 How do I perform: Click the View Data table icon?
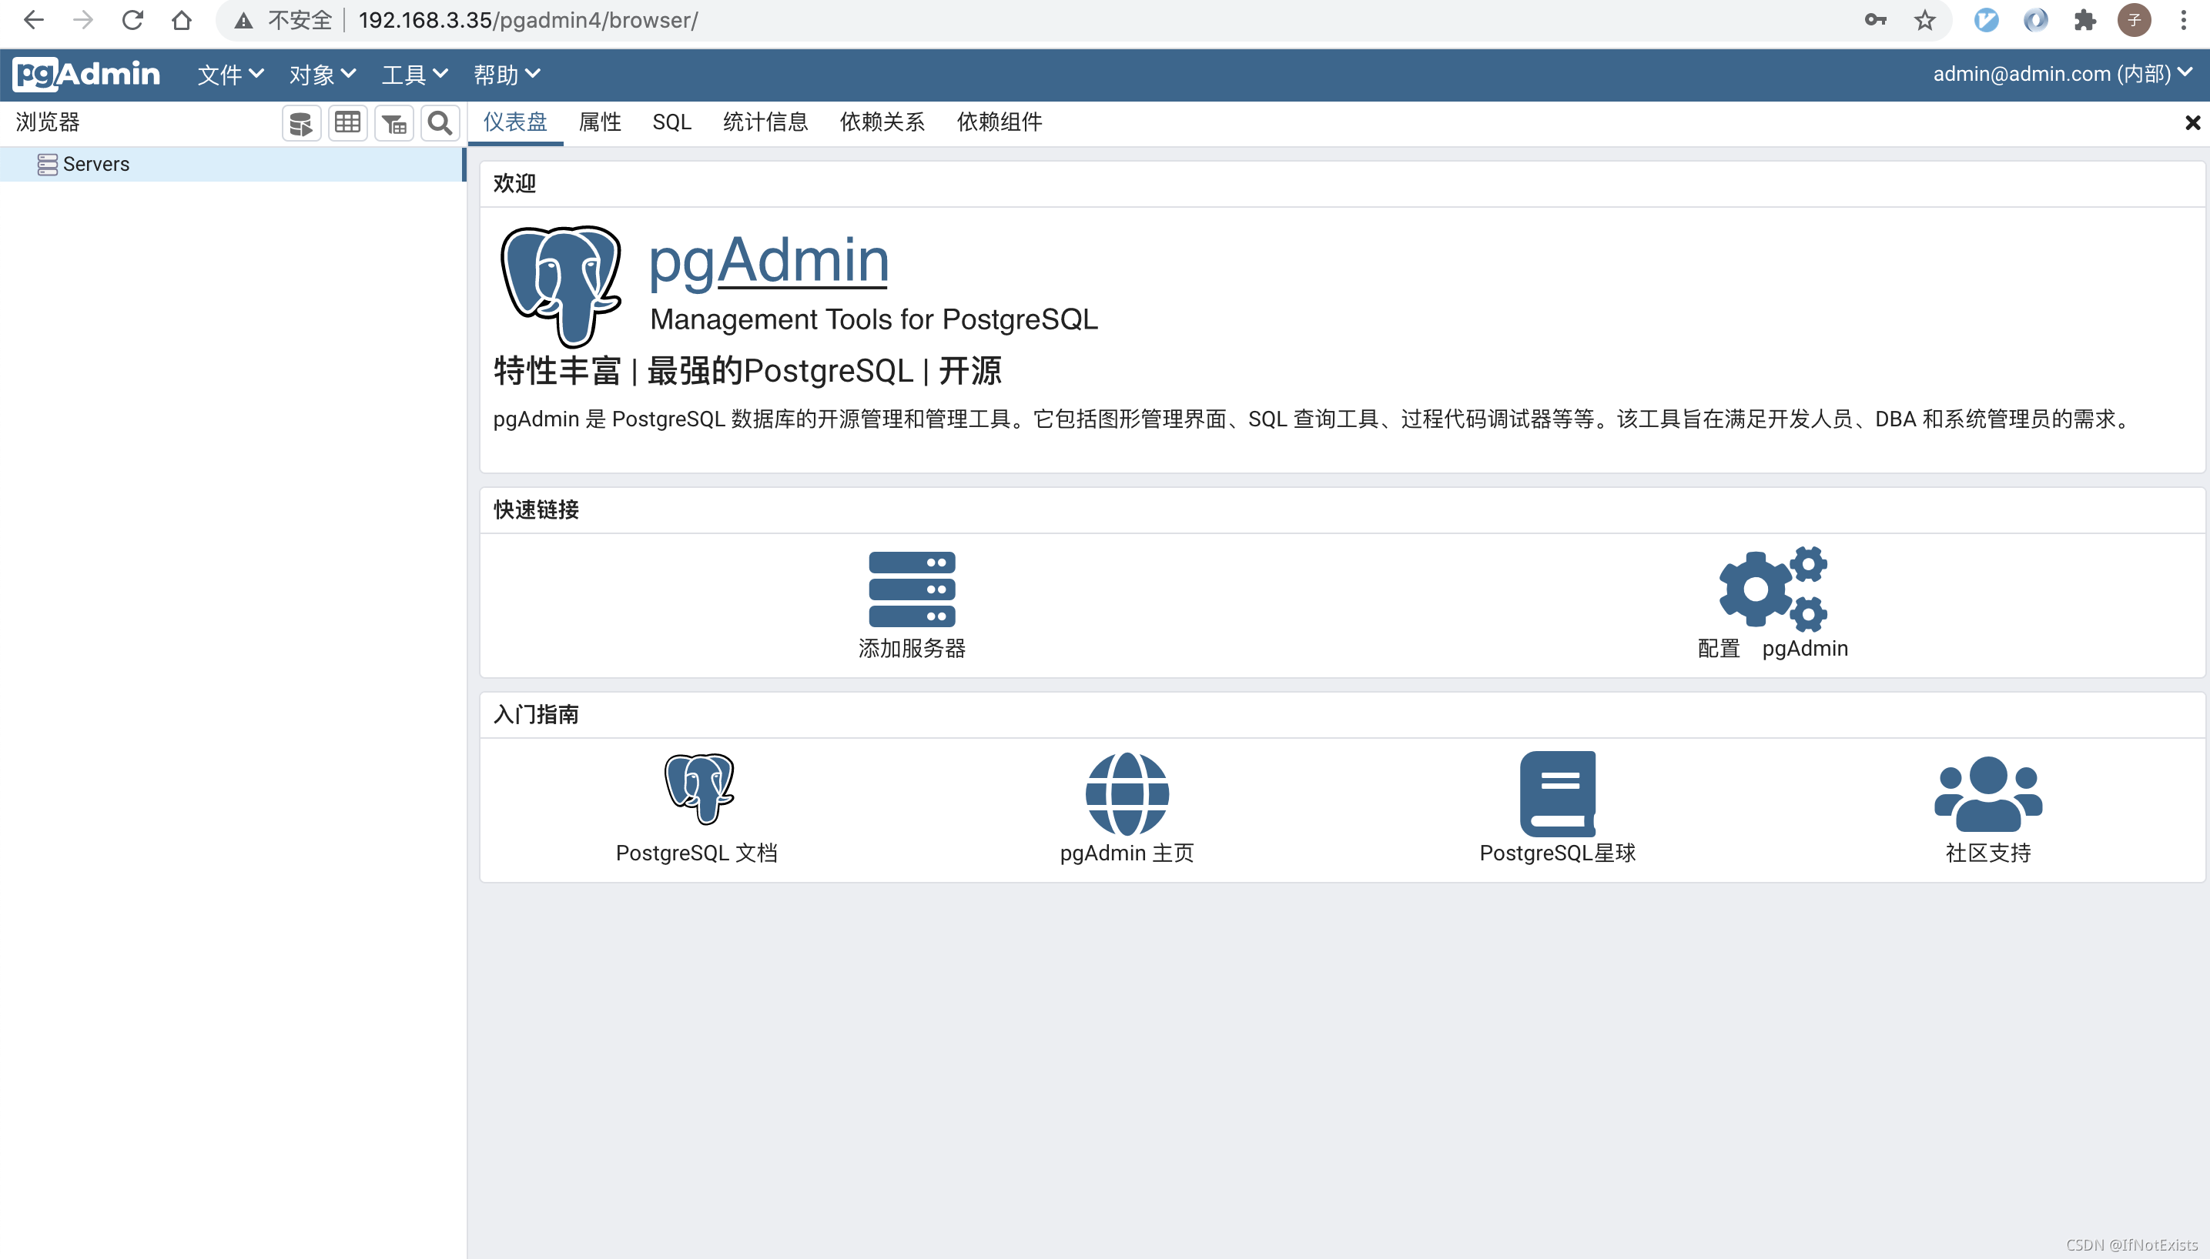coord(348,124)
